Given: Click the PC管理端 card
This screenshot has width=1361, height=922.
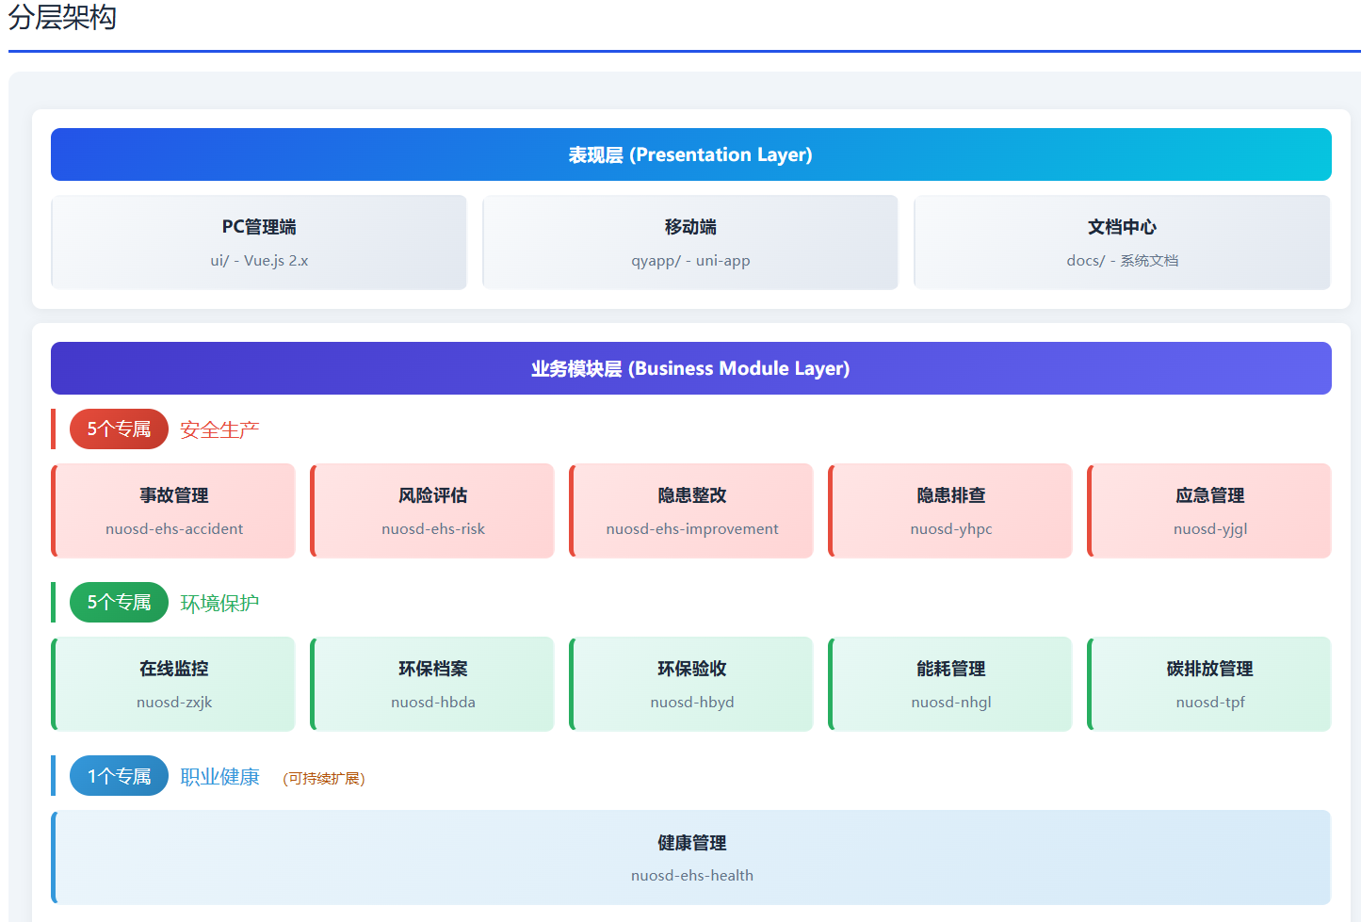Looking at the screenshot, I should click(259, 242).
